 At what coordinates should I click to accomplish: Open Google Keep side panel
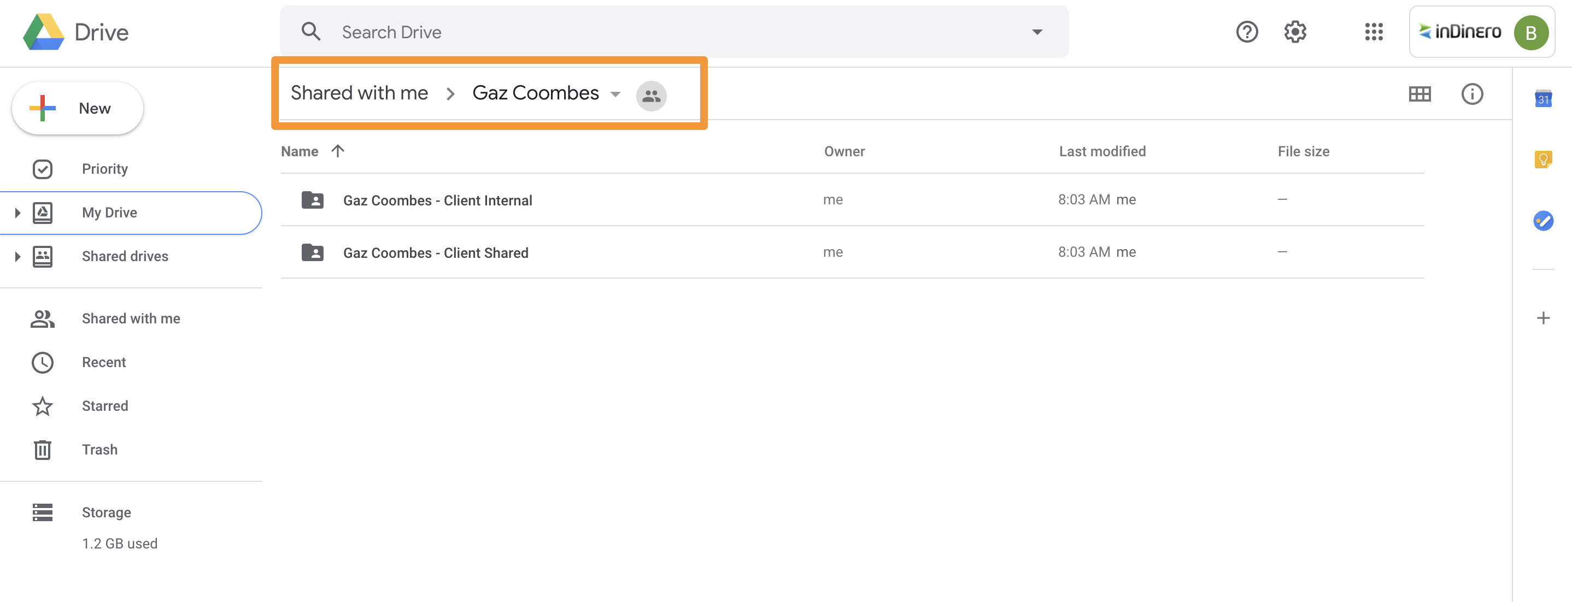coord(1542,160)
